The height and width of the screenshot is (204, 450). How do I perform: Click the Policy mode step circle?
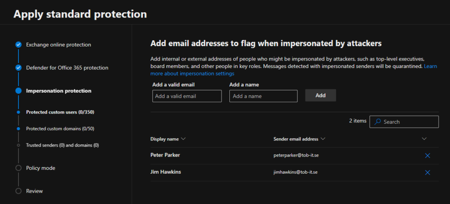coord(18,168)
